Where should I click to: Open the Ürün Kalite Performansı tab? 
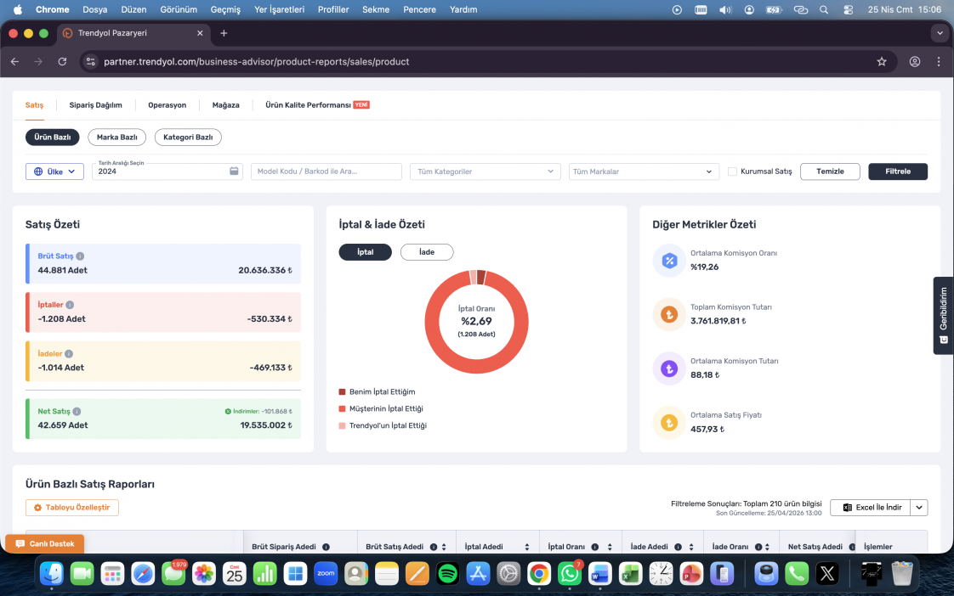[317, 105]
